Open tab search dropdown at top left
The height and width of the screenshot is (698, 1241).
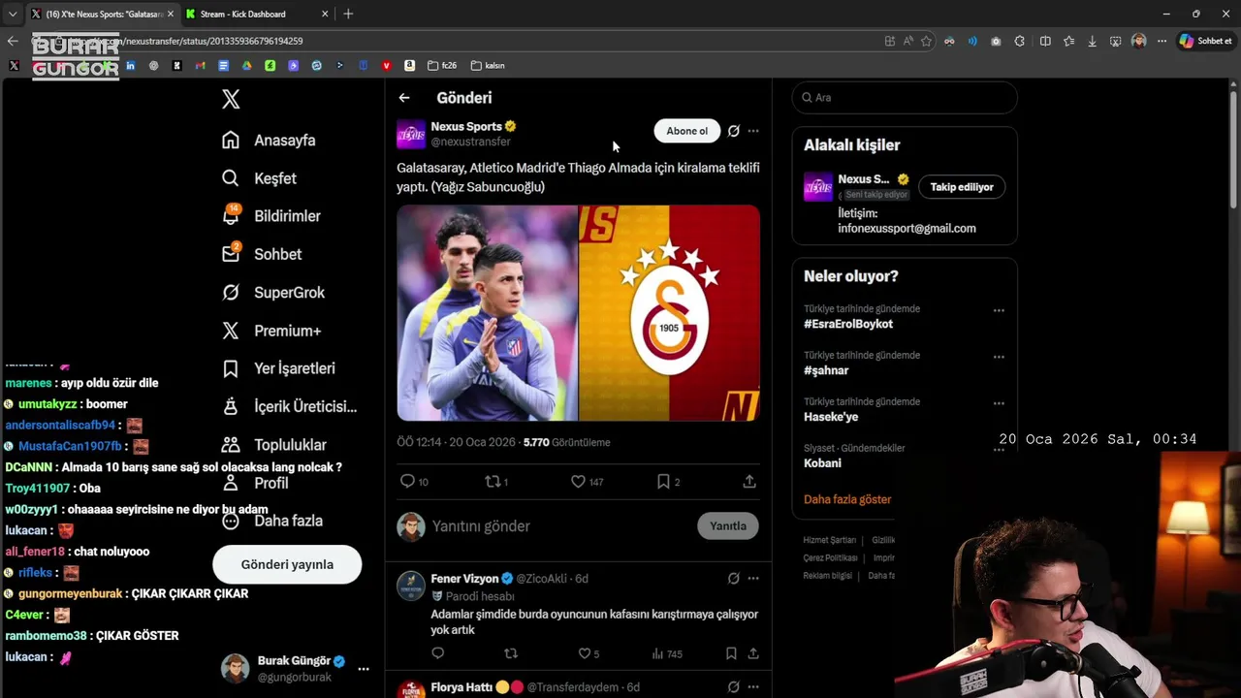(13, 14)
